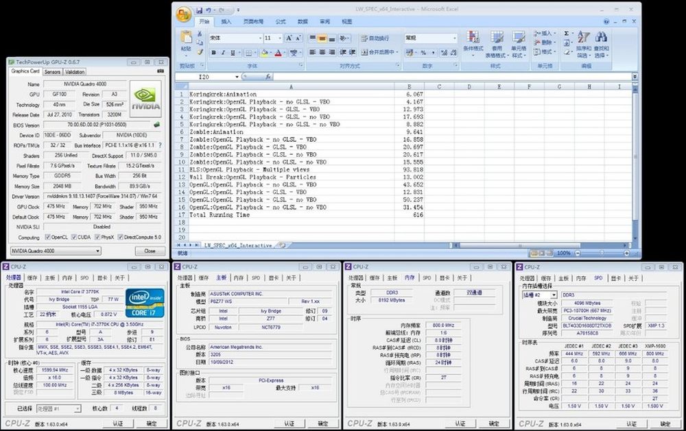The image size is (686, 431).
Task: Click the Excel horizontal scrollbar
Action: (520, 246)
